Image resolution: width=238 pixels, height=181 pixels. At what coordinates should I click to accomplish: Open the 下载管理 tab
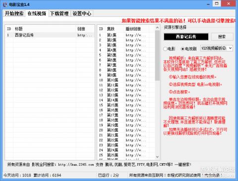pyautogui.click(x=59, y=13)
